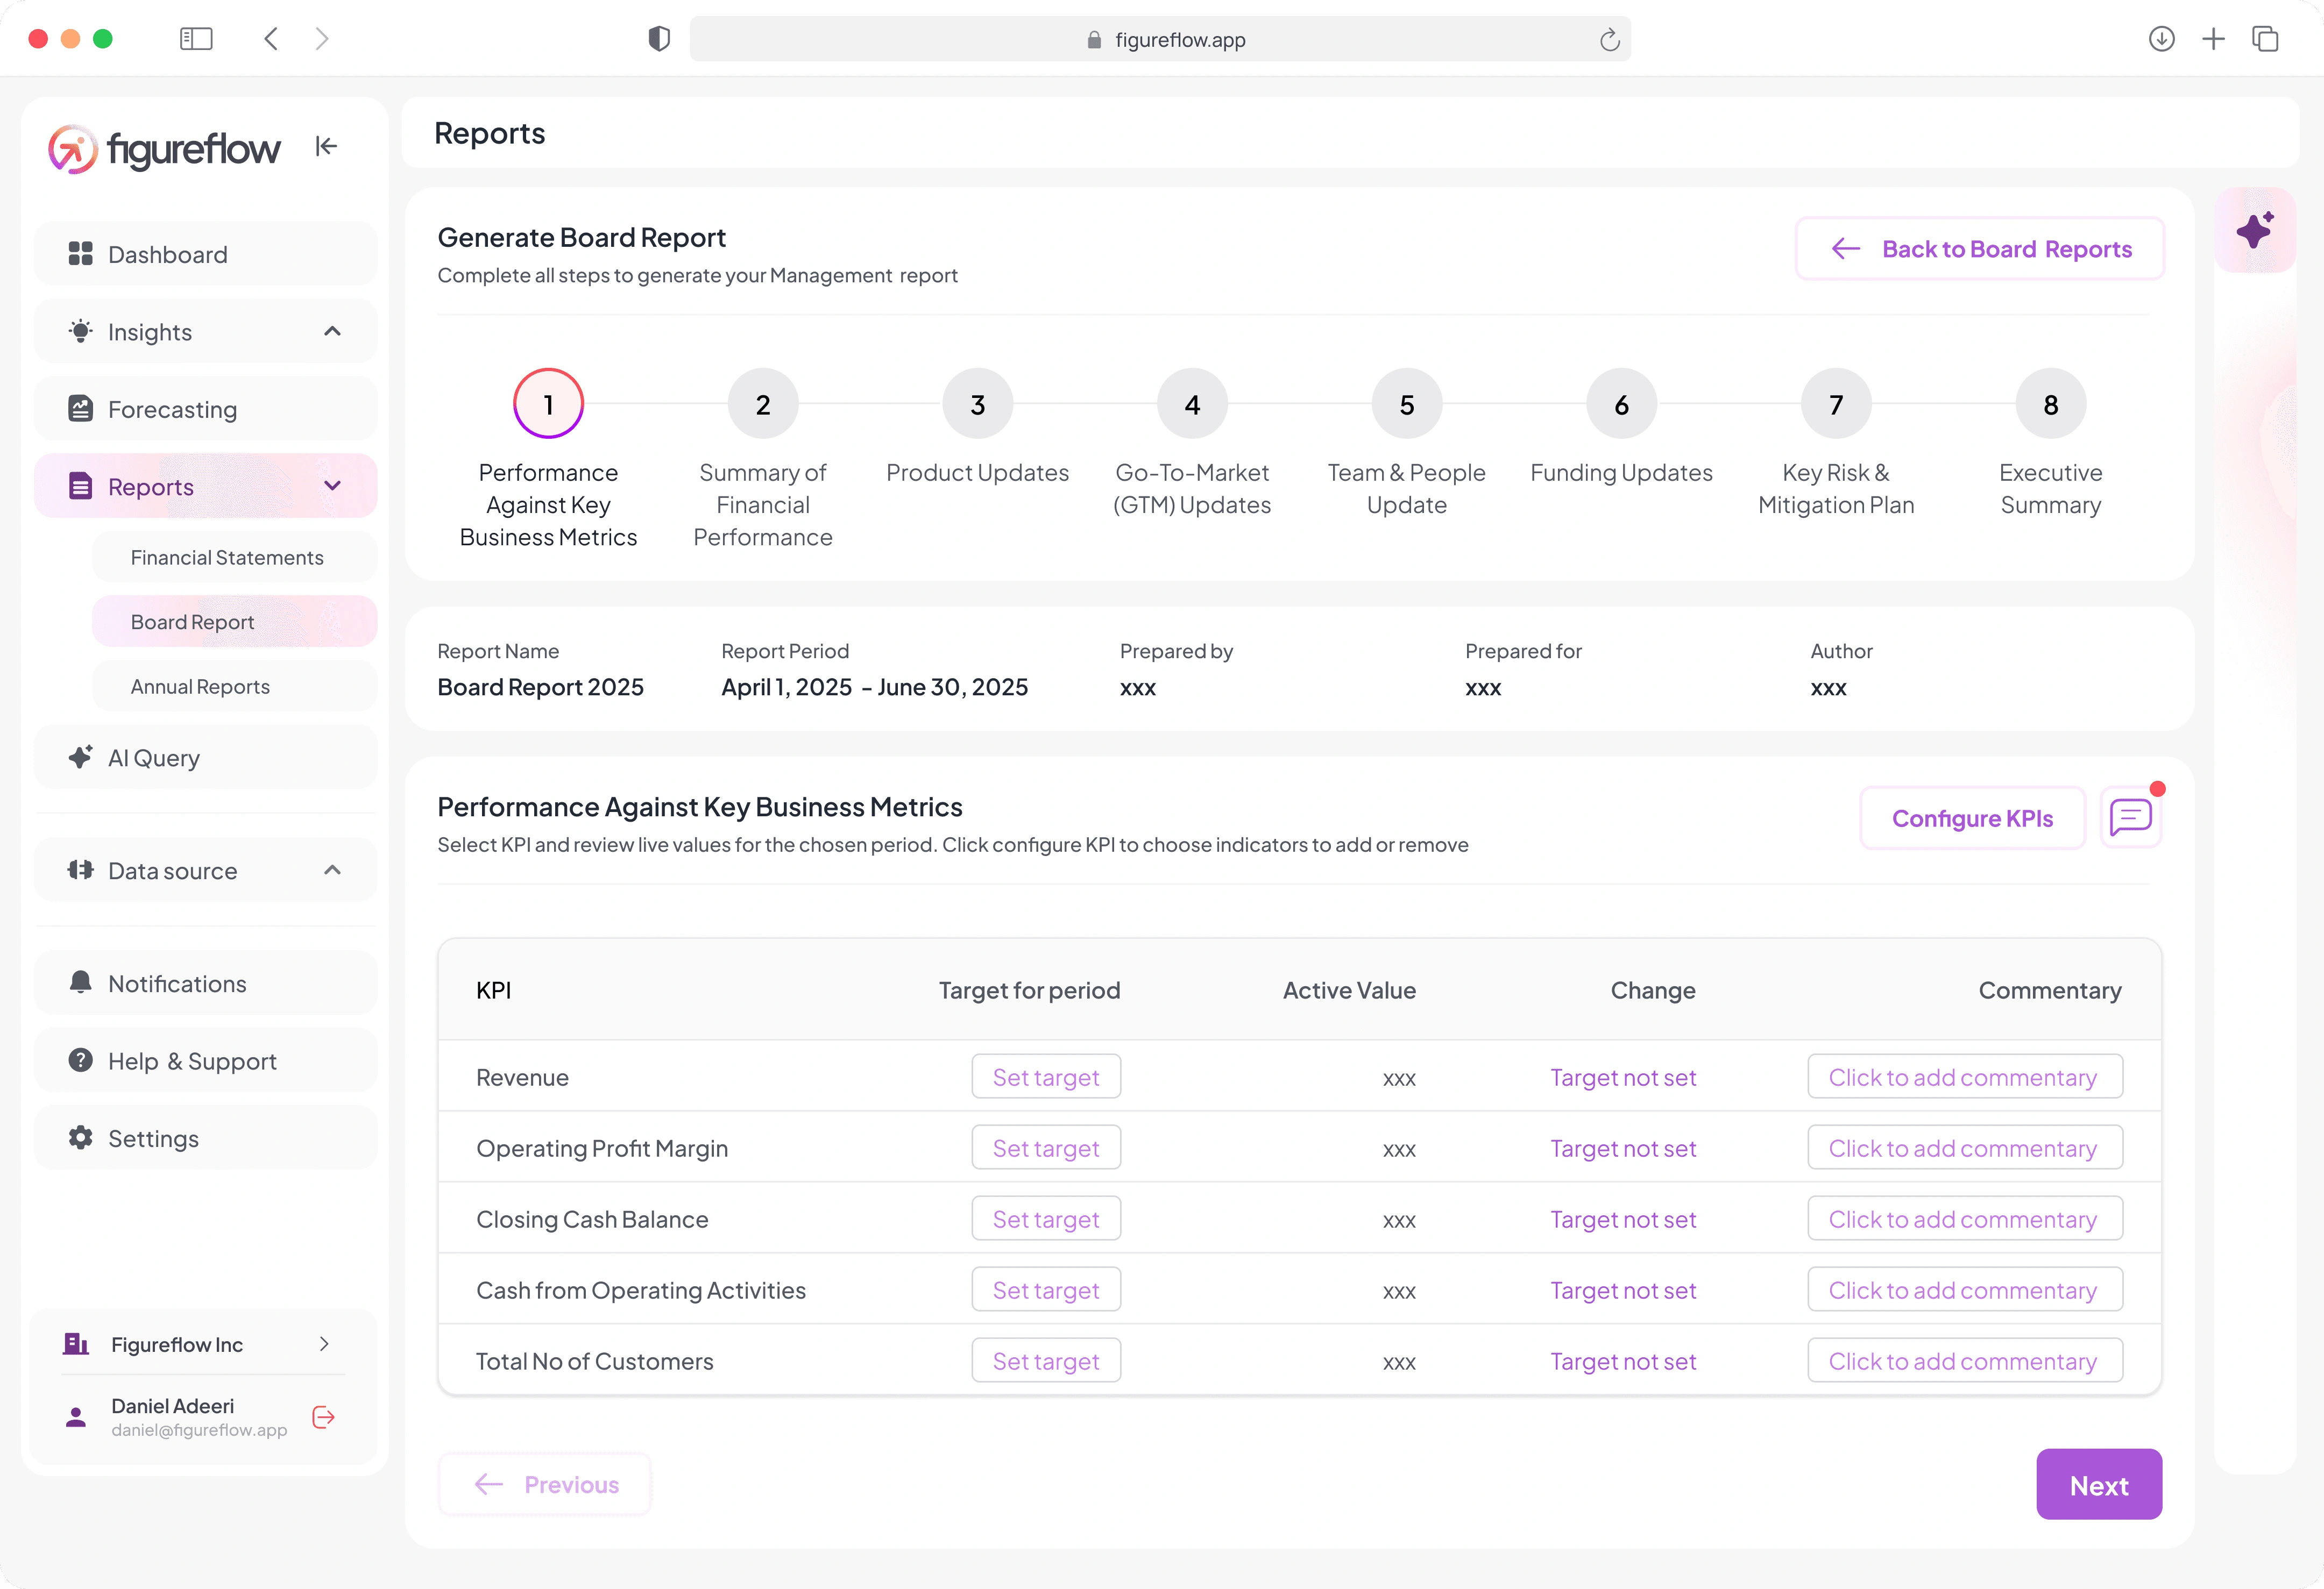The height and width of the screenshot is (1589, 2324).
Task: Go to step 8 Executive Summary
Action: (x=2050, y=404)
